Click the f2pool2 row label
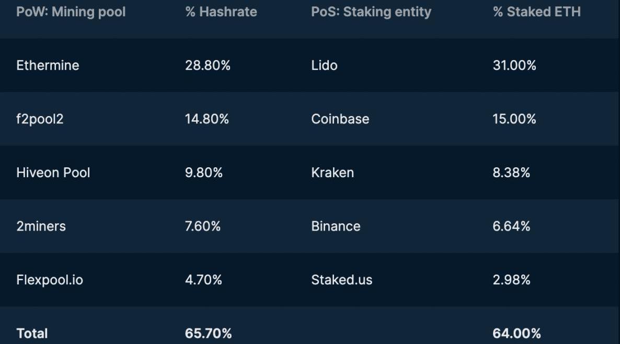Viewport: 620px width, 344px height. click(40, 119)
